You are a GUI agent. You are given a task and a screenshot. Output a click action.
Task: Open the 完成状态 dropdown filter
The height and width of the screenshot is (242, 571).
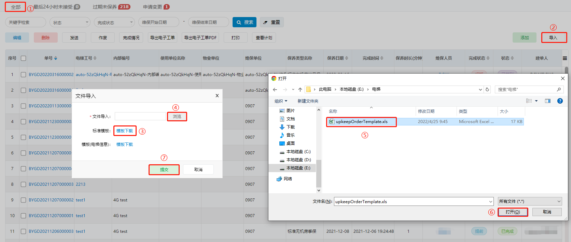114,22
